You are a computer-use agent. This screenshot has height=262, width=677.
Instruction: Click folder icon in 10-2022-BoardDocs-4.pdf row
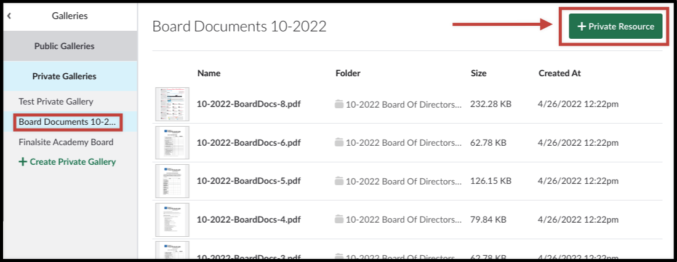pos(339,220)
